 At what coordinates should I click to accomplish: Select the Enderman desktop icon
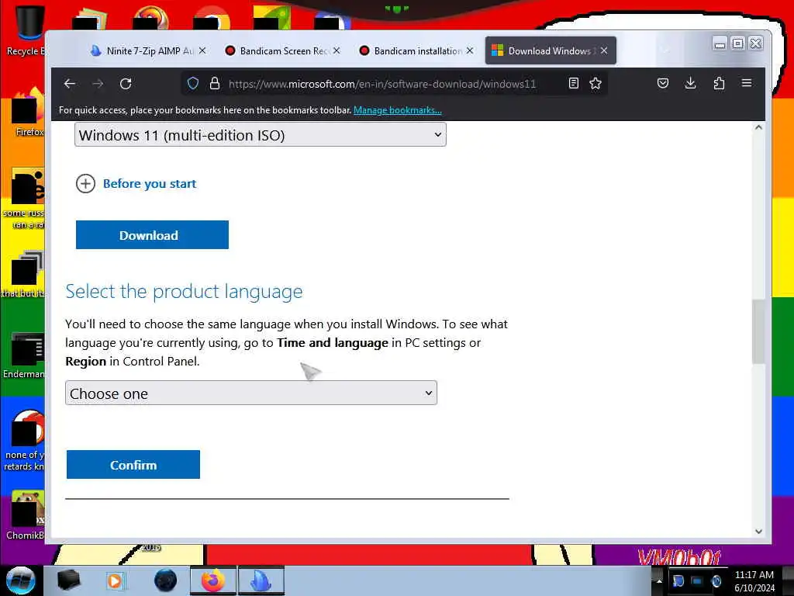point(26,355)
